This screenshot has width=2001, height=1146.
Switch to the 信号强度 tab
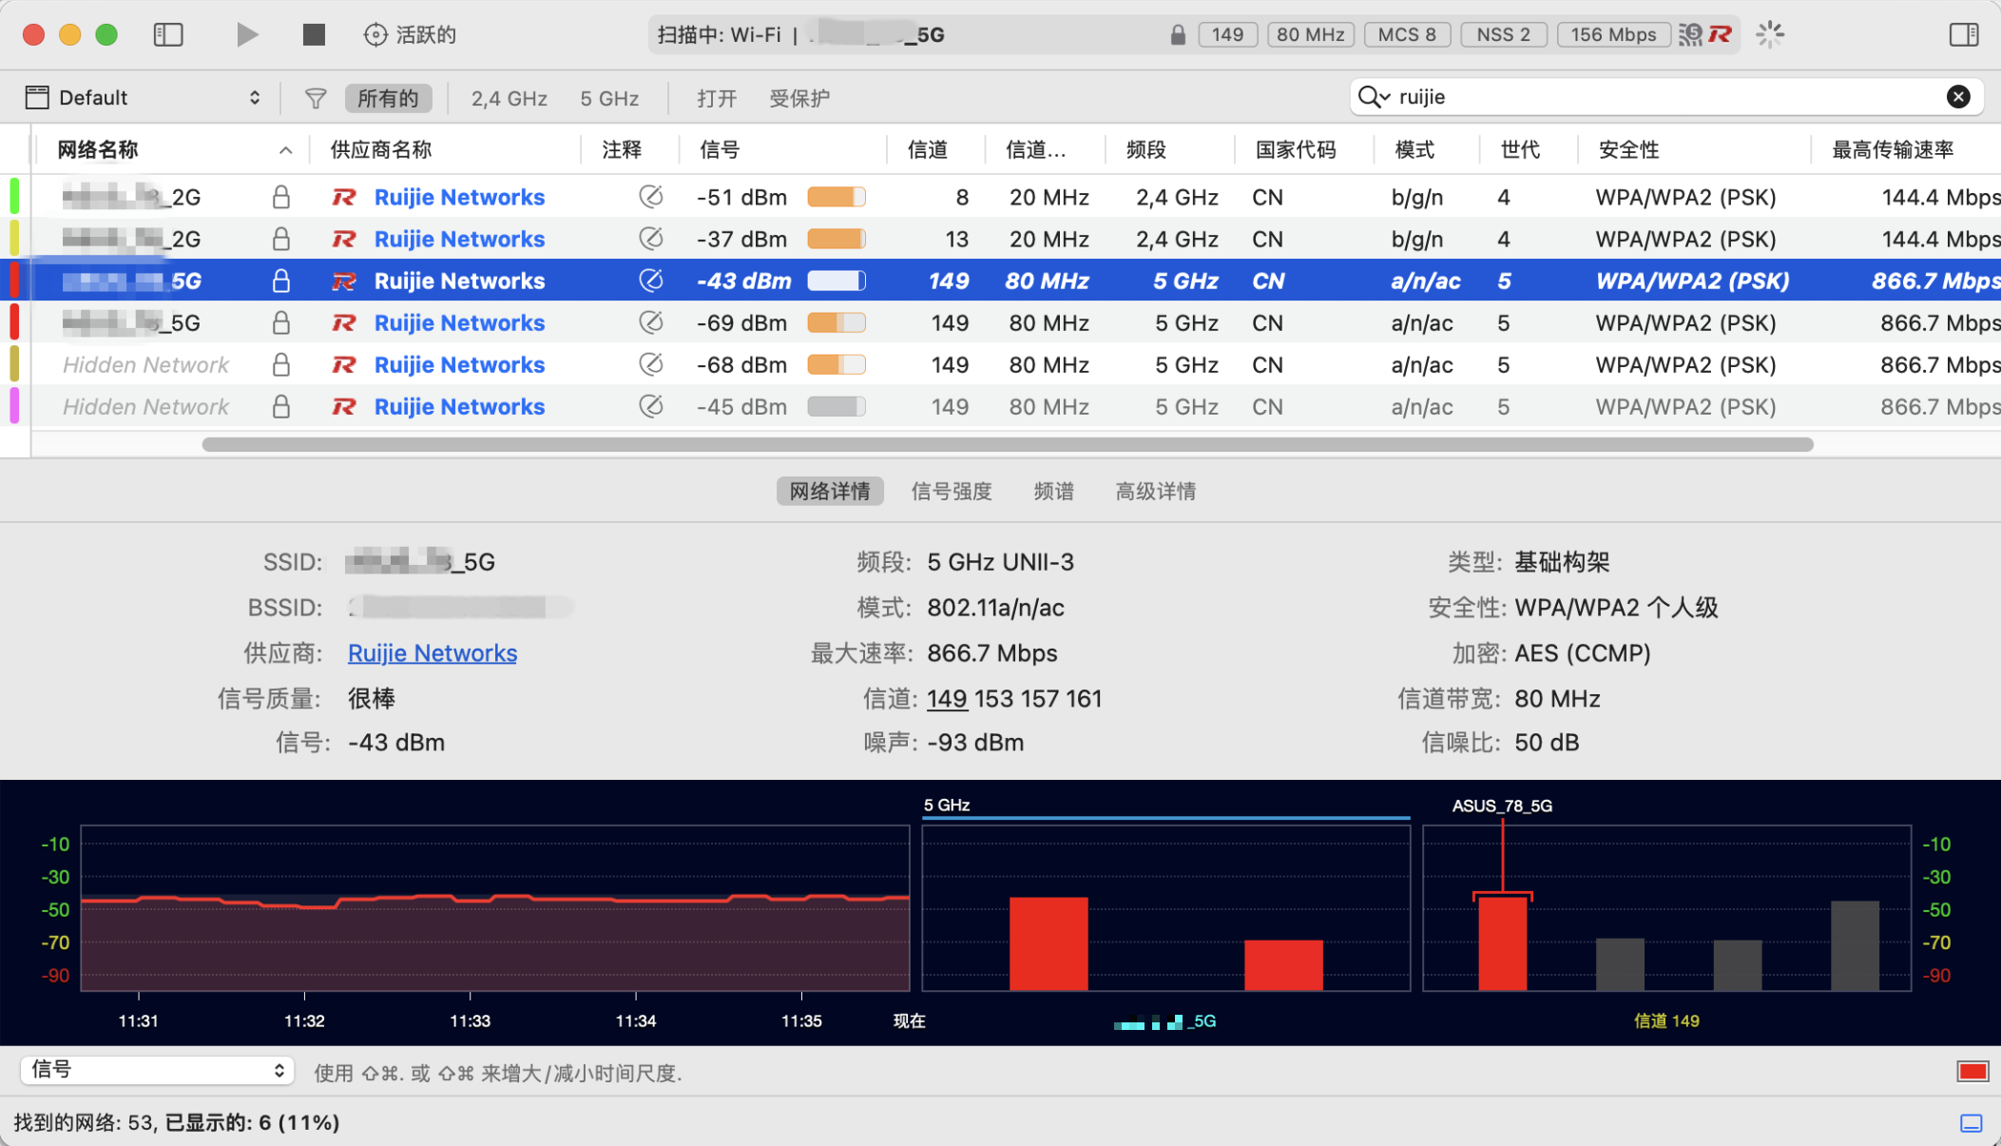951,491
